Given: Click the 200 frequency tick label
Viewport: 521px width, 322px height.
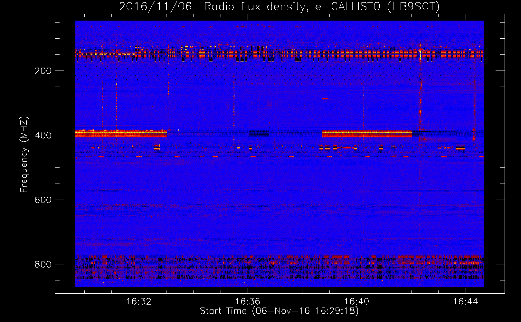Looking at the screenshot, I should [x=43, y=71].
